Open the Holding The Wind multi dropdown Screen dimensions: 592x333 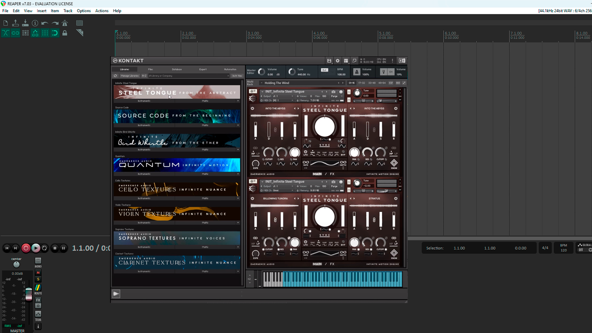262,83
